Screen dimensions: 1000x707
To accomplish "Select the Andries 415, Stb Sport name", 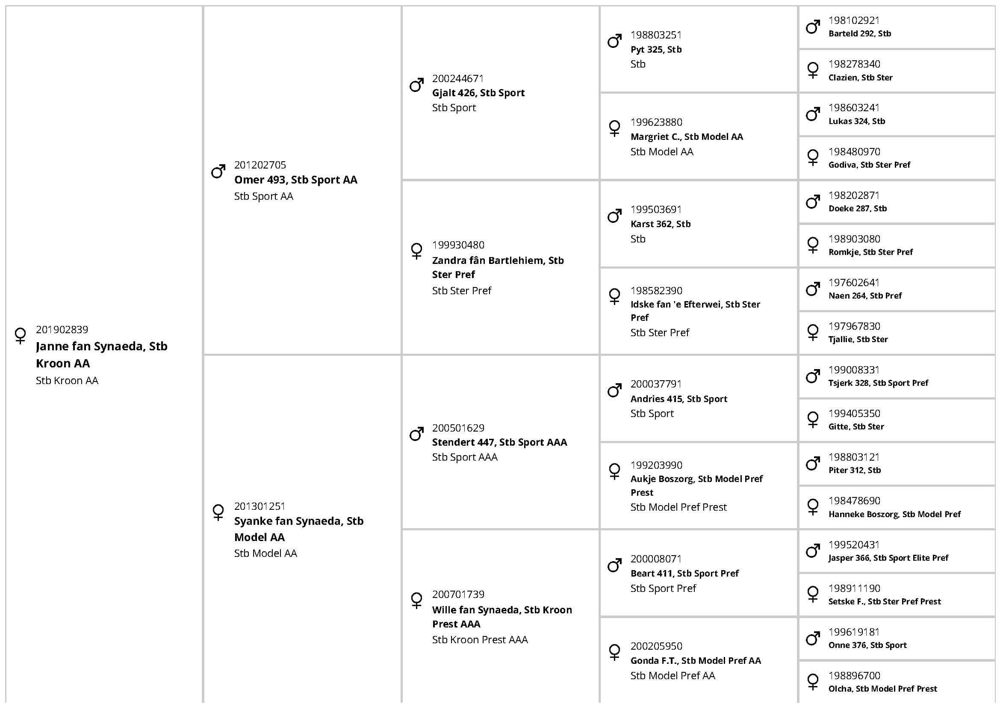I will point(678,399).
